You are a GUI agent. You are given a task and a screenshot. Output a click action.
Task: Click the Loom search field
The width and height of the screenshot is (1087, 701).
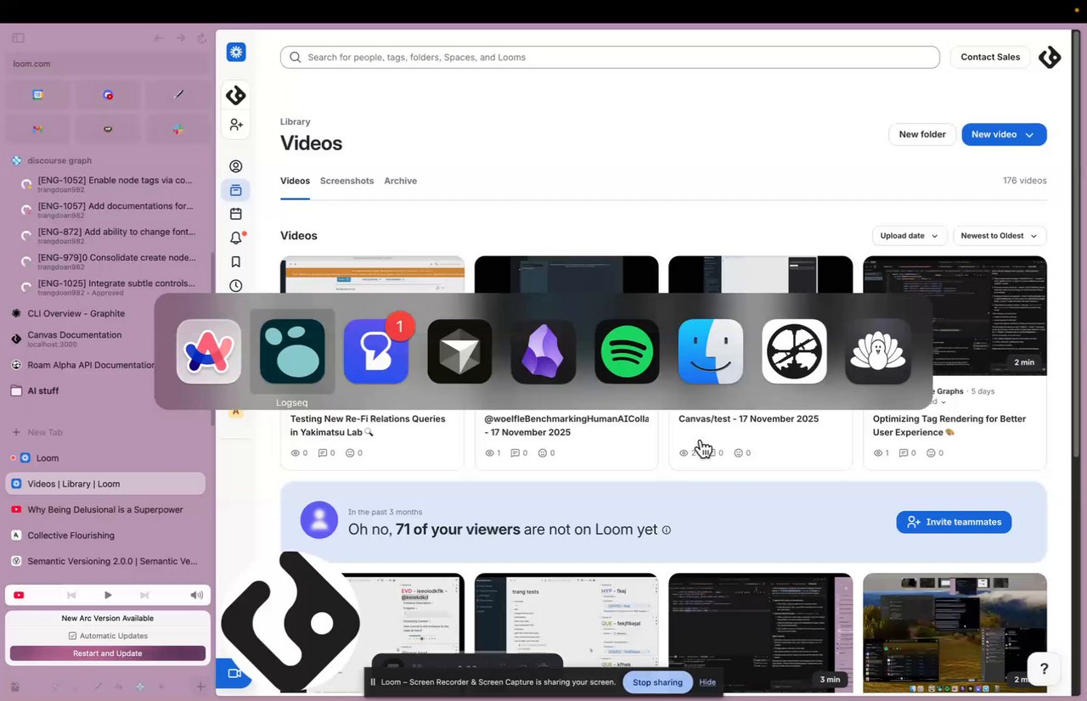[610, 57]
